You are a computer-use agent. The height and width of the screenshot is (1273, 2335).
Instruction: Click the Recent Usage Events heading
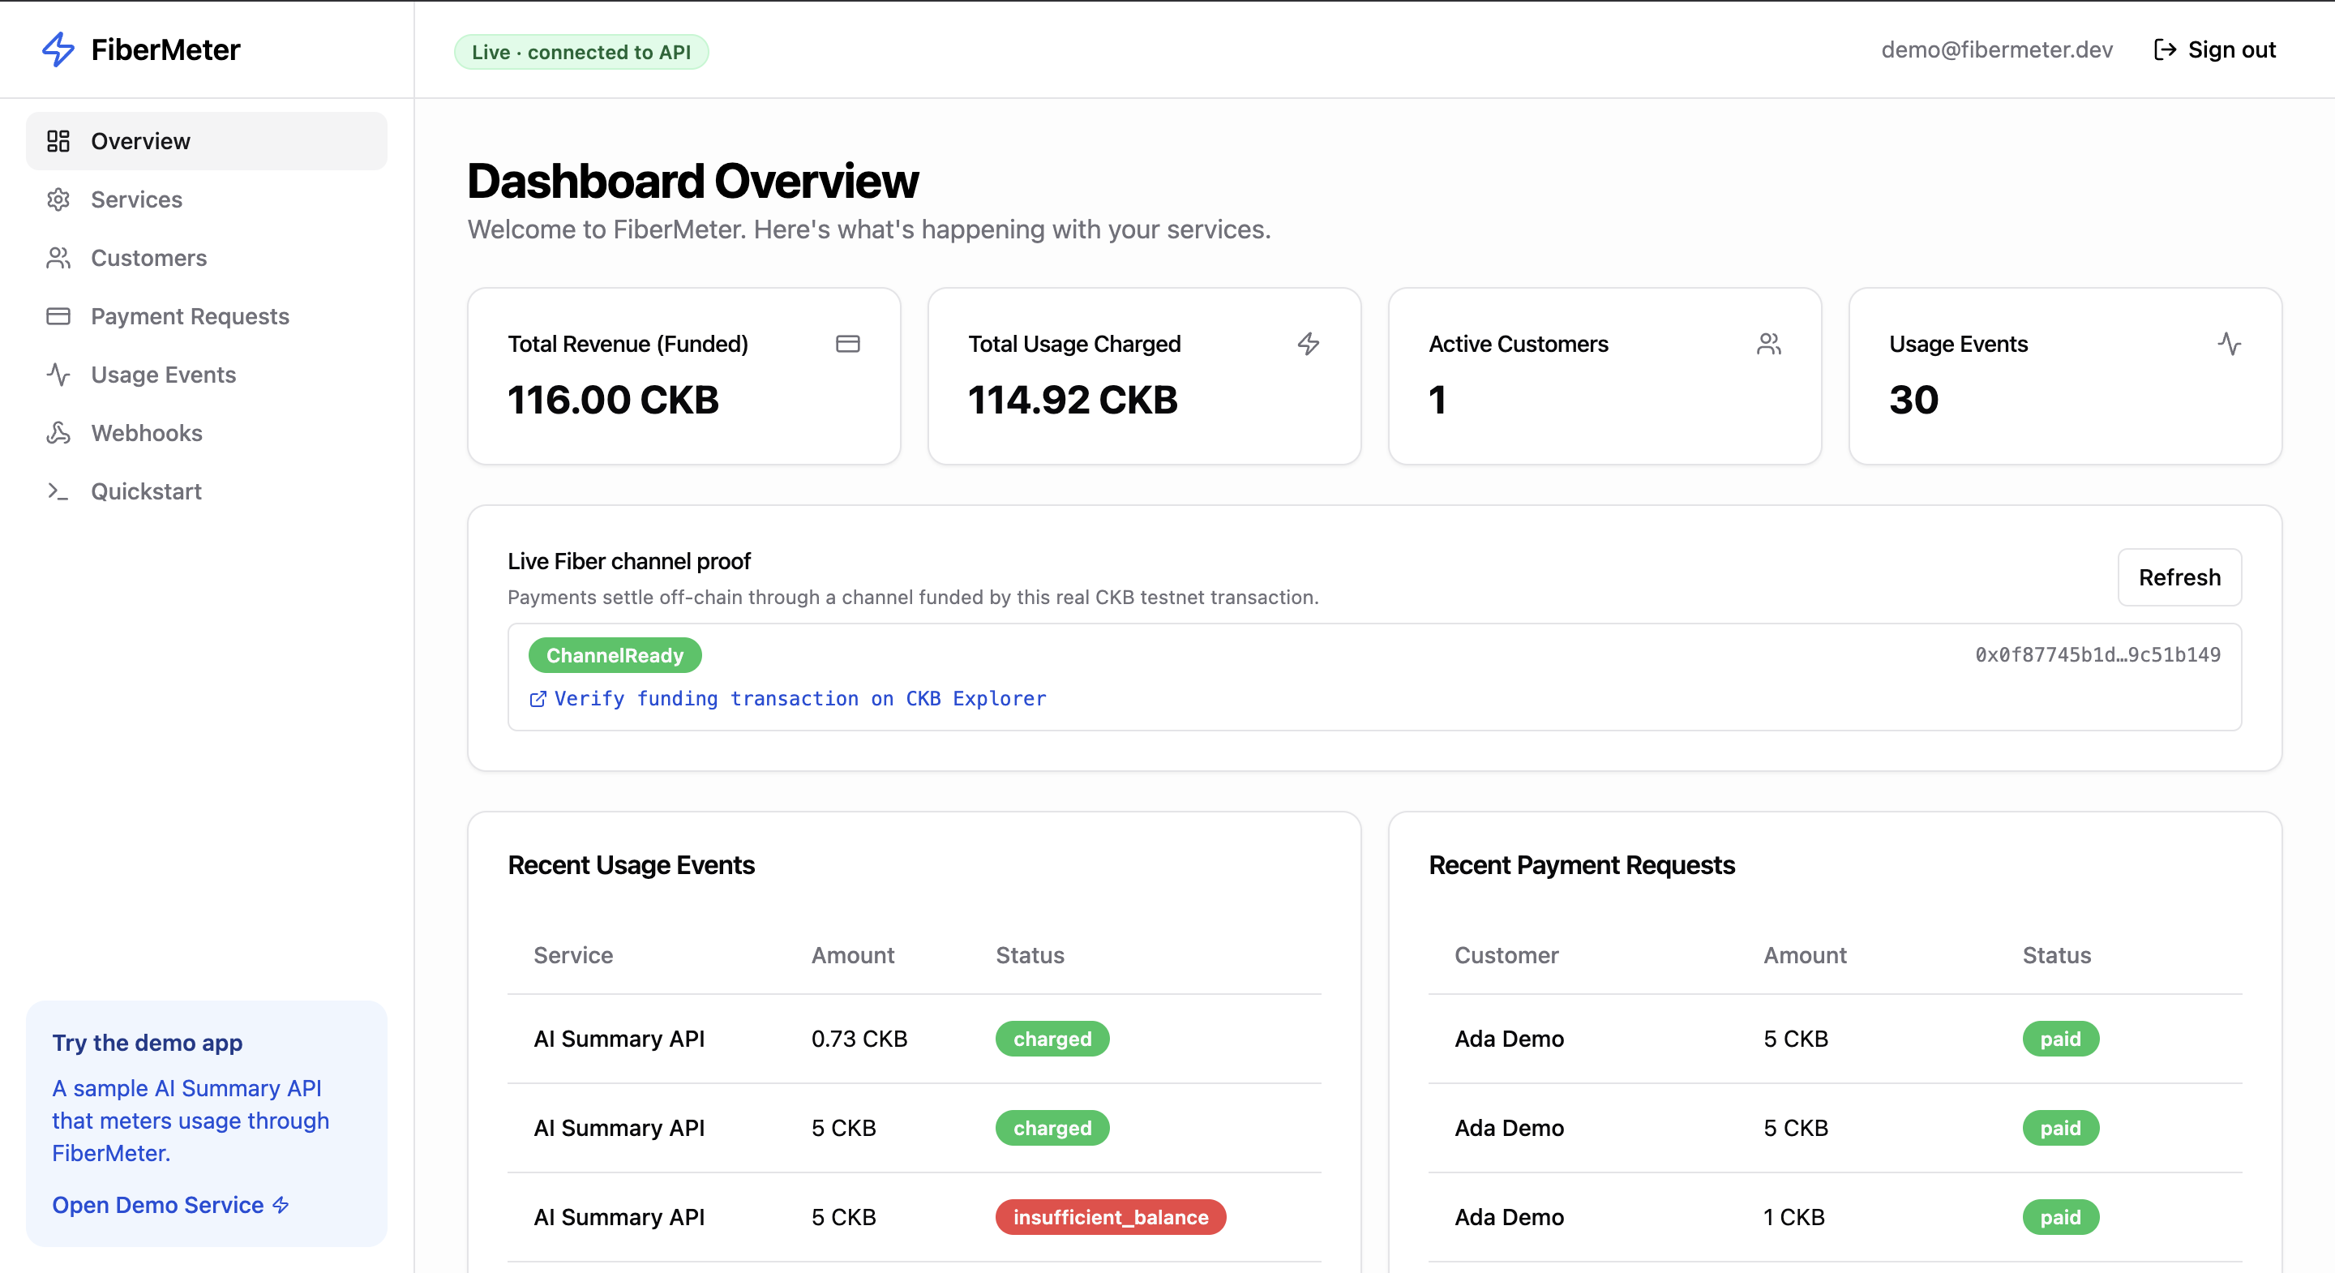click(631, 865)
